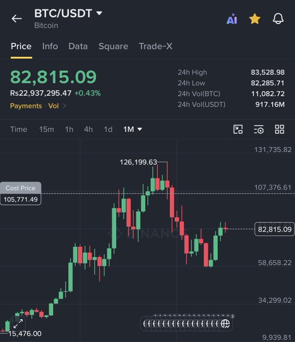Open the AI assistant icon
Viewport: 295px width, 342px height.
coord(232,19)
